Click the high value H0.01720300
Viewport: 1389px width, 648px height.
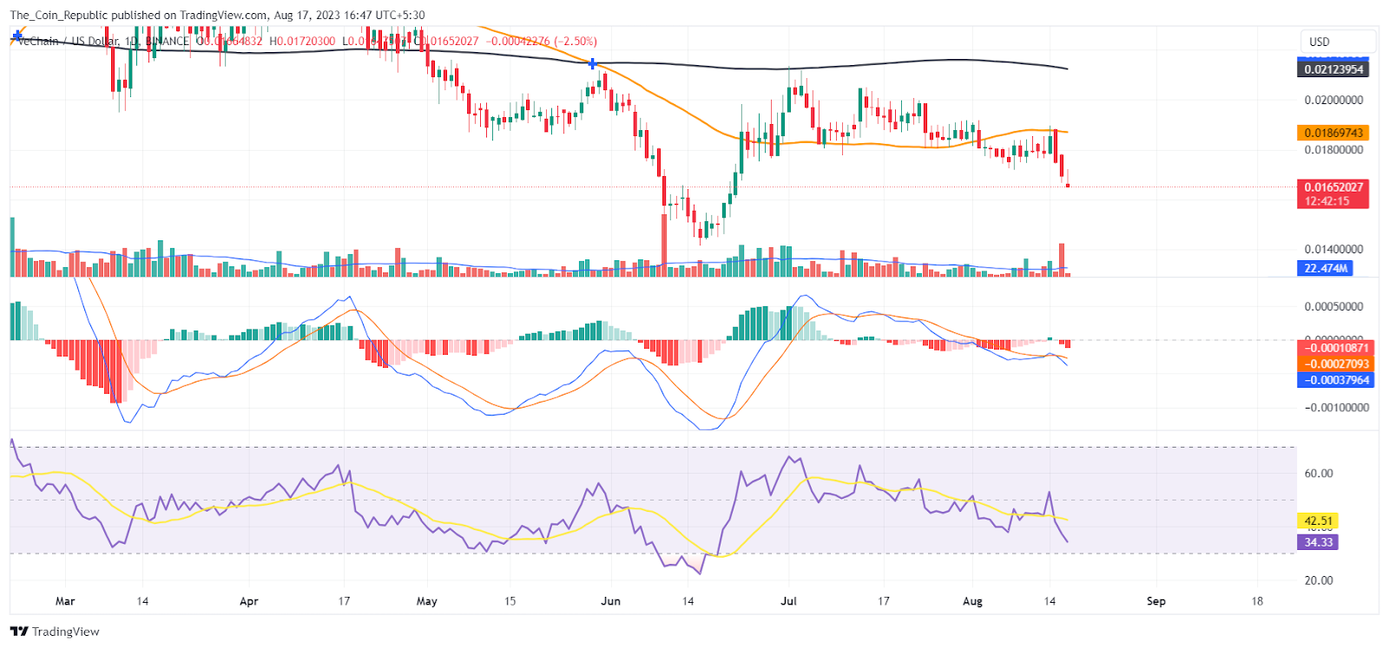[x=302, y=41]
